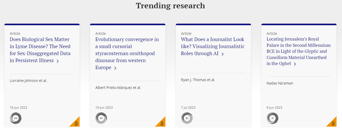Click chevron arrow after 'in the Ophel'
The image size is (342, 130).
(x=295, y=64)
